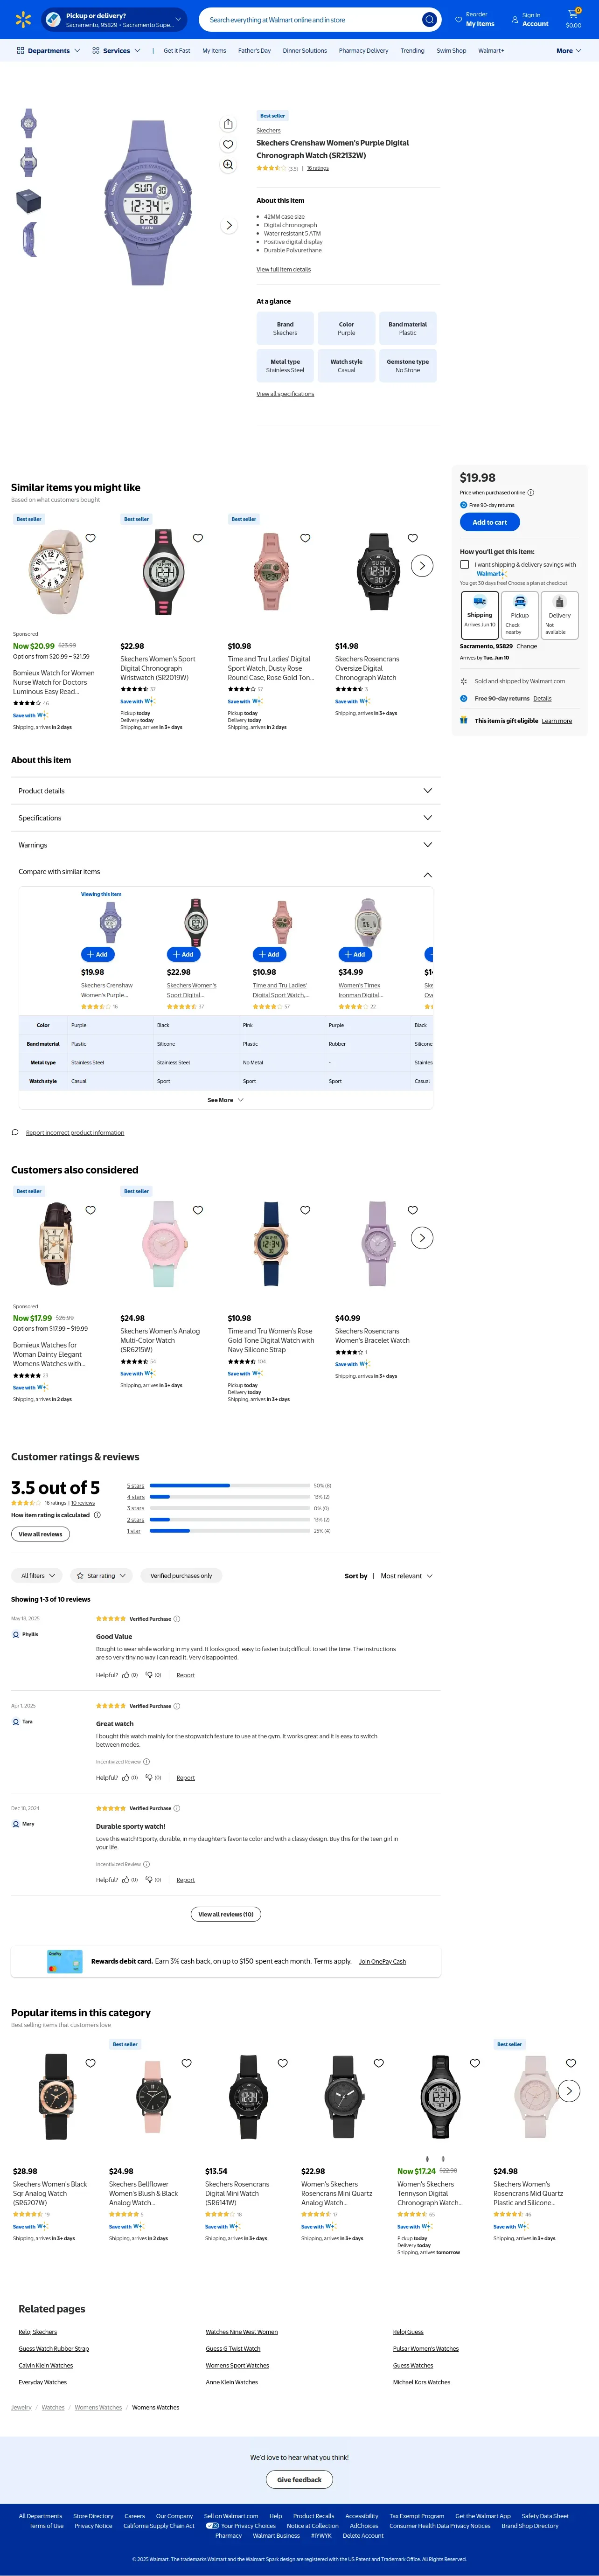This screenshot has width=599, height=2576.
Task: Advance the Popular items carousel arrow
Action: 569,2090
